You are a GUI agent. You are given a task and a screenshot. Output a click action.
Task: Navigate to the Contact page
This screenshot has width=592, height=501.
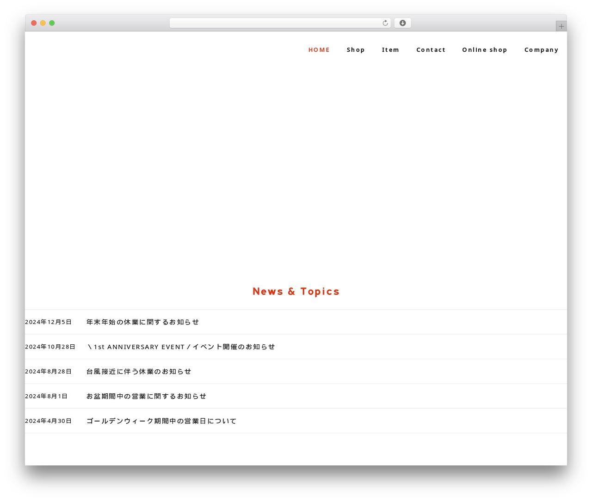coord(431,50)
